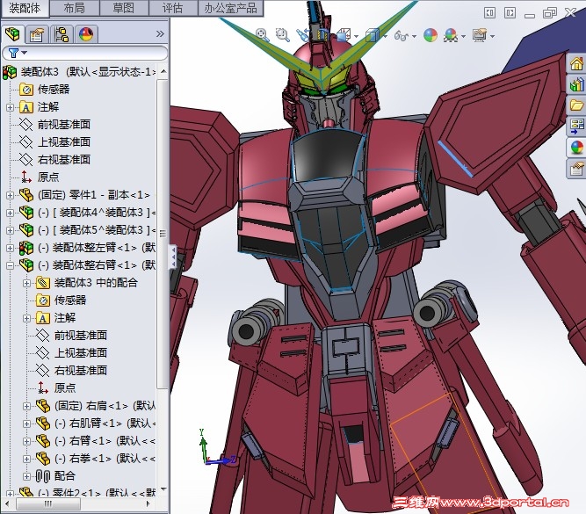This screenshot has height=514, width=586.
Task: Expand the (-) 右拳<1> part
Action: tap(27, 459)
